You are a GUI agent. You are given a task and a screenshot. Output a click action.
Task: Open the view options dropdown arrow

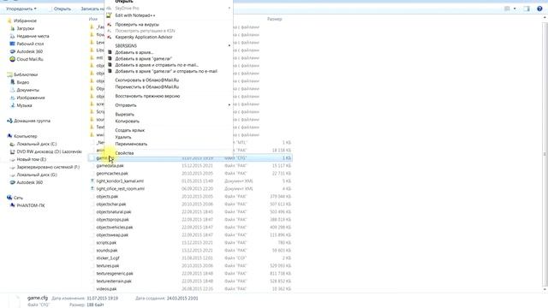click(x=515, y=9)
